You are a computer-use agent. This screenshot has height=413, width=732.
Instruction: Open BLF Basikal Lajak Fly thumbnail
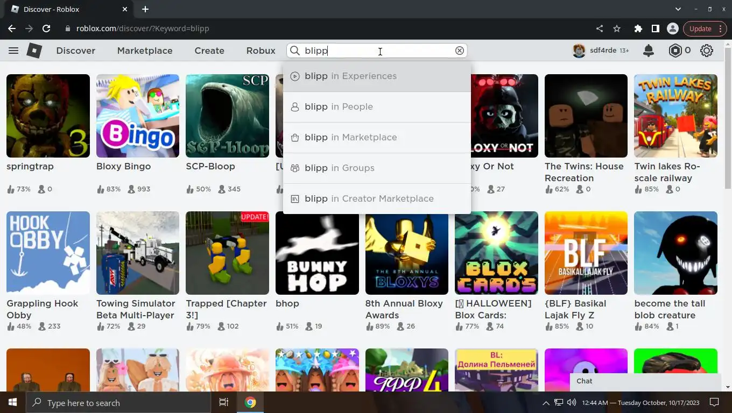[586, 253]
